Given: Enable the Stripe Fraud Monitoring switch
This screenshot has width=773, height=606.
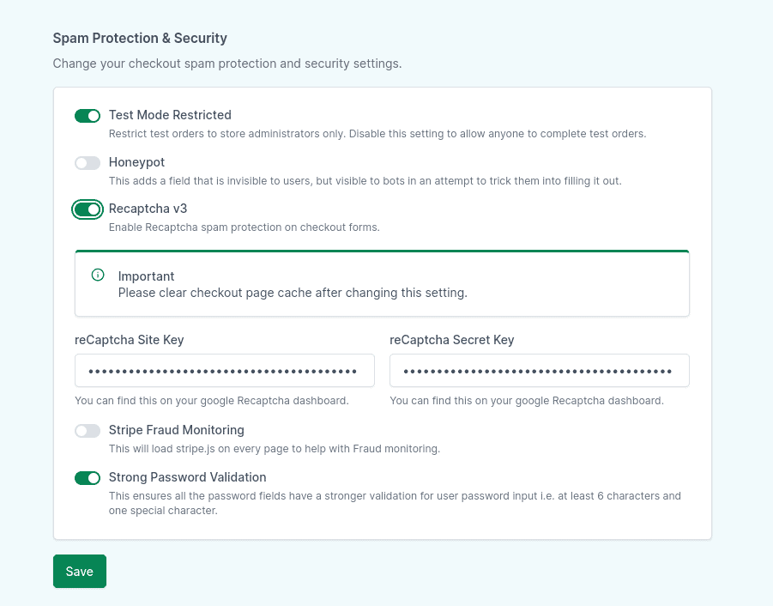Looking at the screenshot, I should (x=88, y=431).
